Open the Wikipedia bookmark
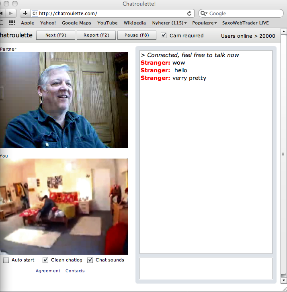Screen dimensions: 287x292 135,23
